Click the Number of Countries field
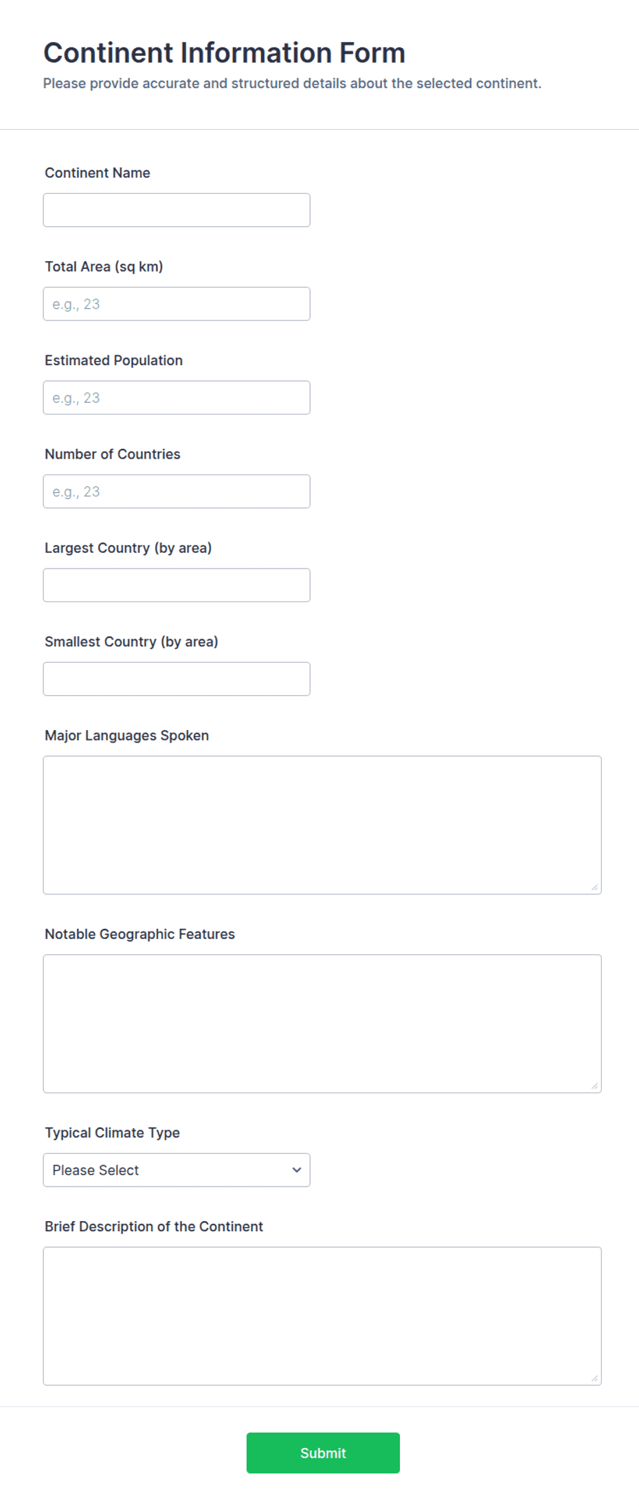The height and width of the screenshot is (1507, 639). tap(177, 492)
